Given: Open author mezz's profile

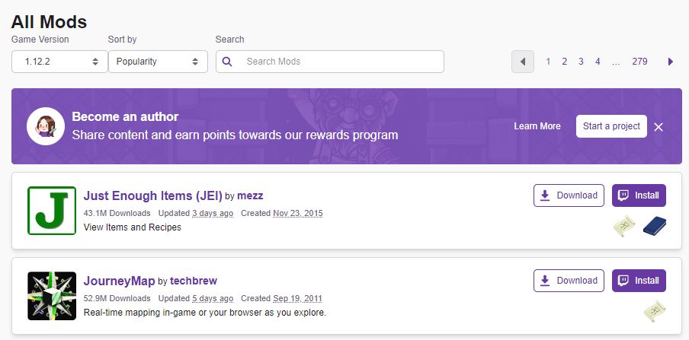Looking at the screenshot, I should (250, 195).
